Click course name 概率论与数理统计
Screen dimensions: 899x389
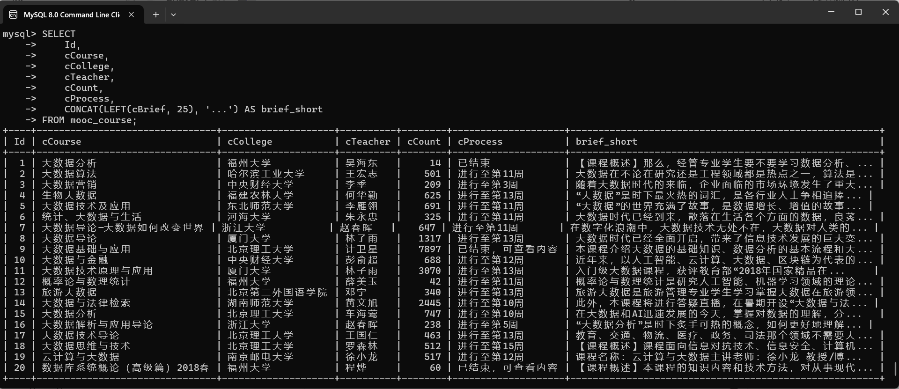(x=86, y=281)
